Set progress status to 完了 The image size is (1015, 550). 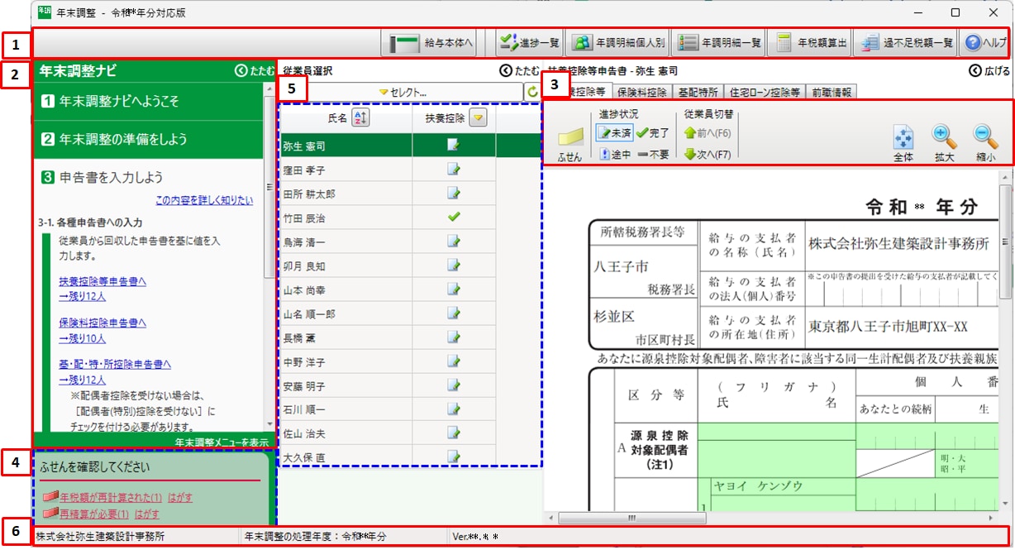(x=652, y=133)
